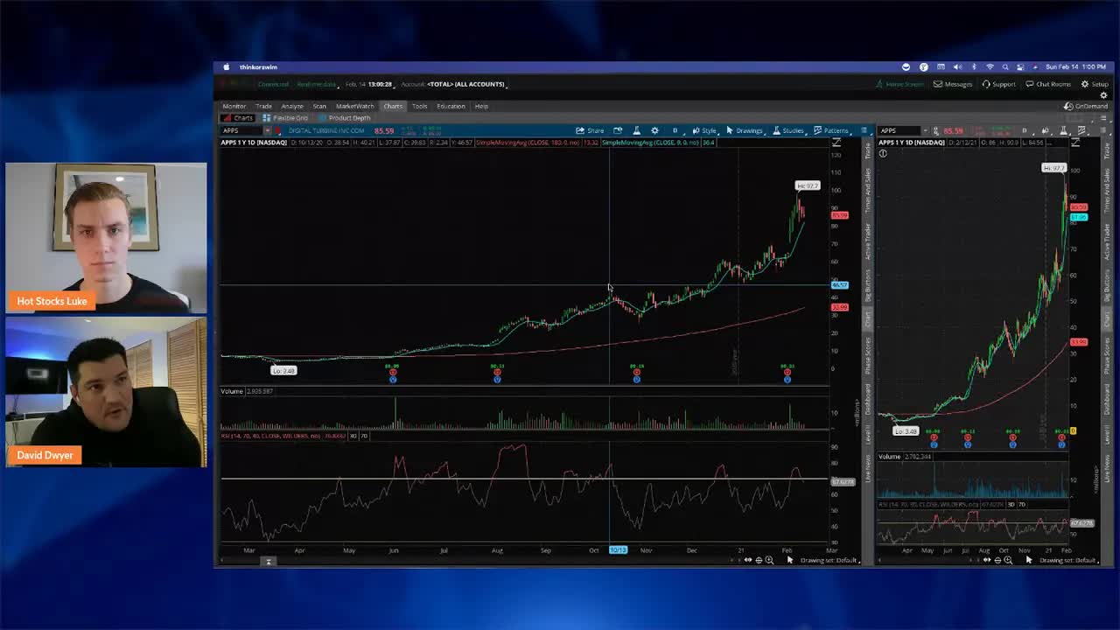Open the Control Center menu bar icon

click(x=1021, y=66)
